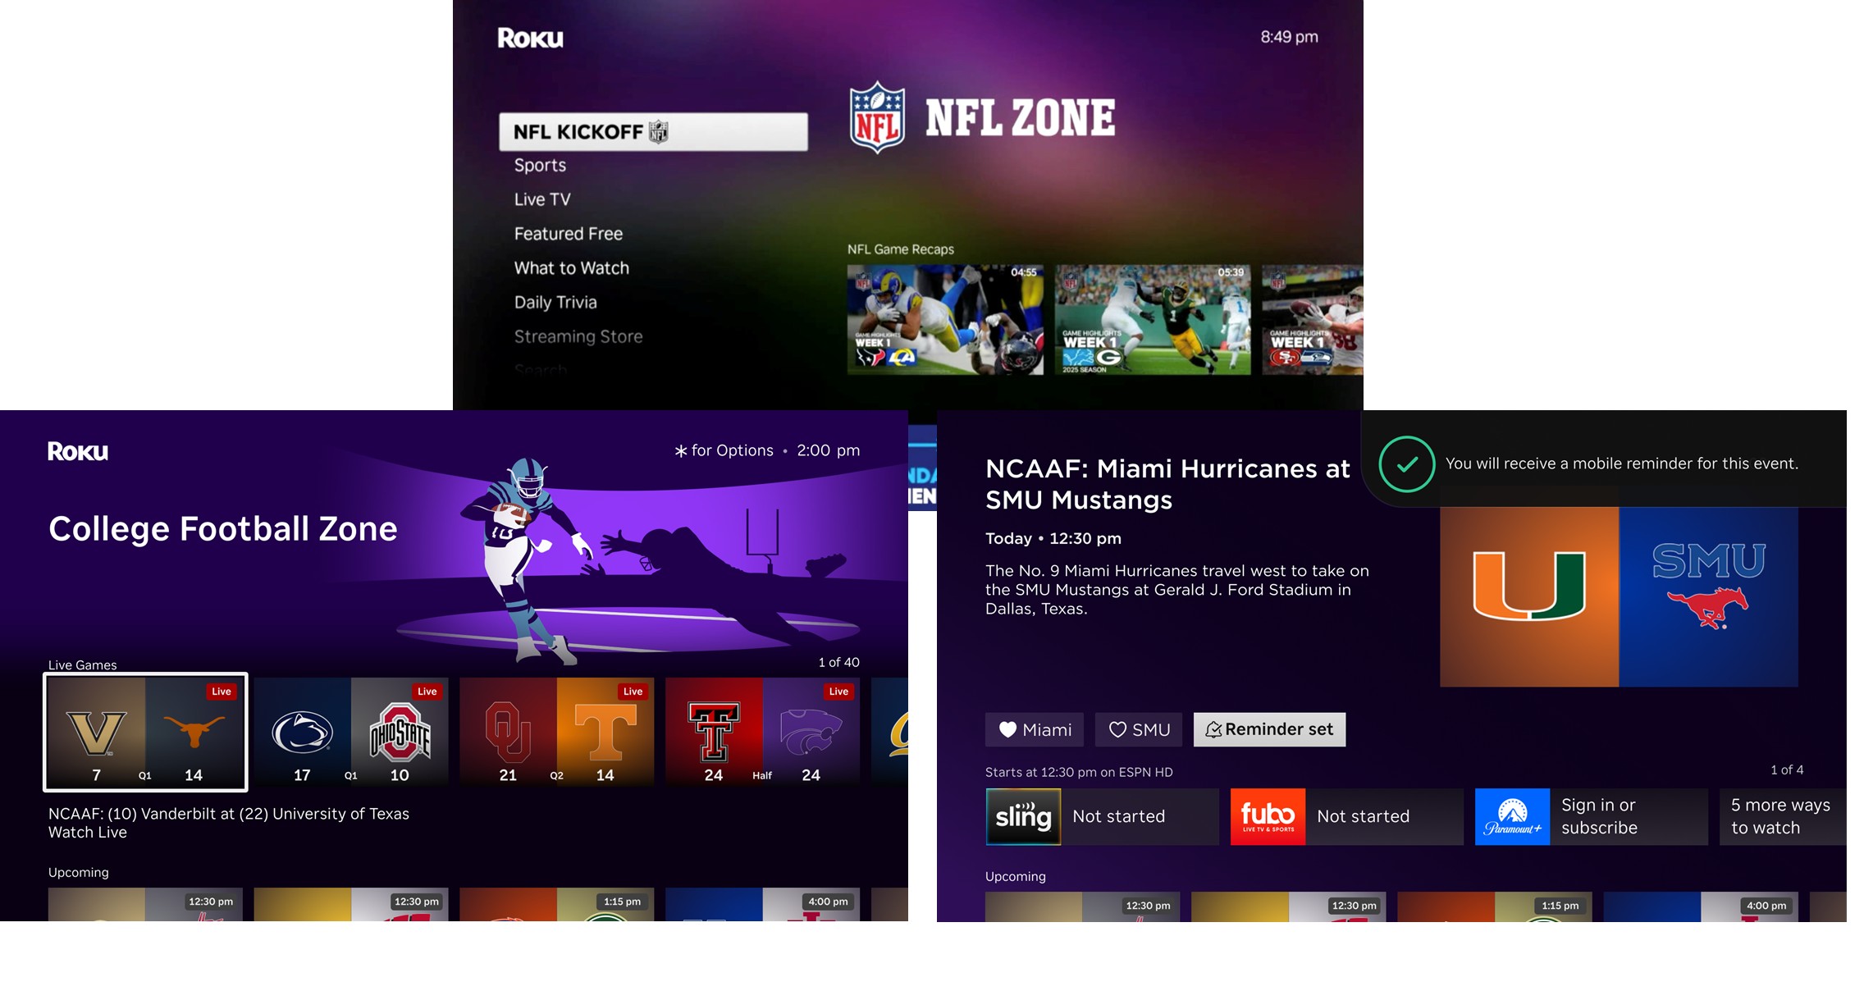1864x991 pixels.
Task: Click the Fubo live TV logo
Action: tap(1268, 816)
